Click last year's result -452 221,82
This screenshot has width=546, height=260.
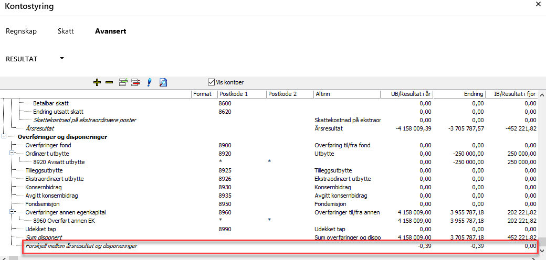tap(521, 128)
